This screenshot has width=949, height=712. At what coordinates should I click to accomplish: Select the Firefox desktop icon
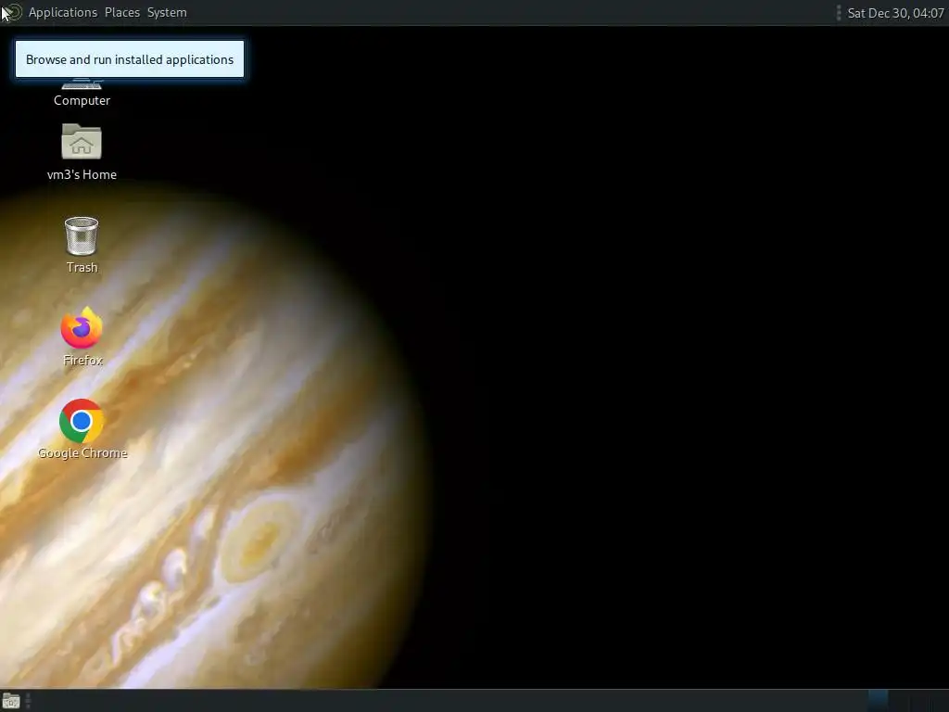point(82,328)
